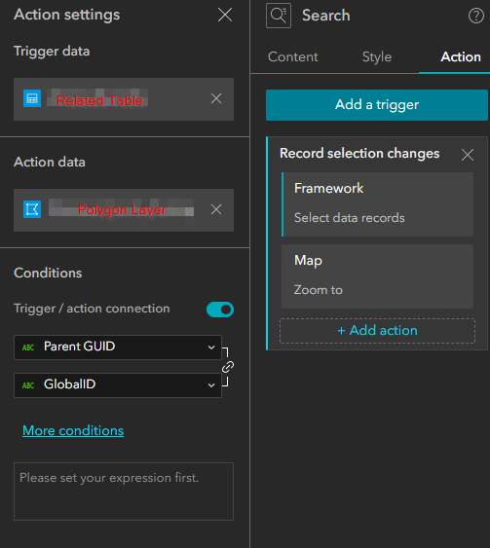This screenshot has height=548, width=490.
Task: Select the Action tab
Action: tap(461, 57)
